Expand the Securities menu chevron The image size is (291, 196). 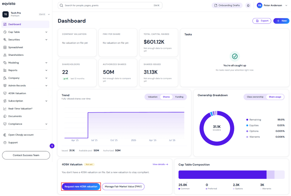click(x=46, y=40)
